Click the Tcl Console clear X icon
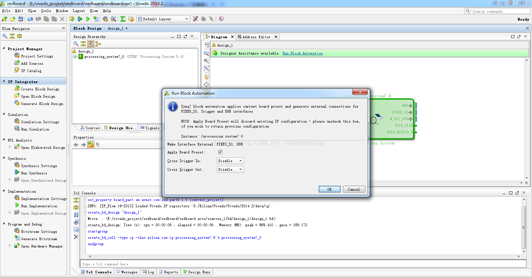The image size is (532, 278). (76, 237)
